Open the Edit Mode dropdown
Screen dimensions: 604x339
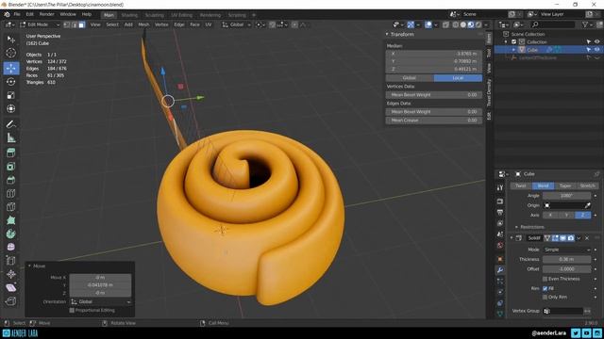(x=41, y=24)
